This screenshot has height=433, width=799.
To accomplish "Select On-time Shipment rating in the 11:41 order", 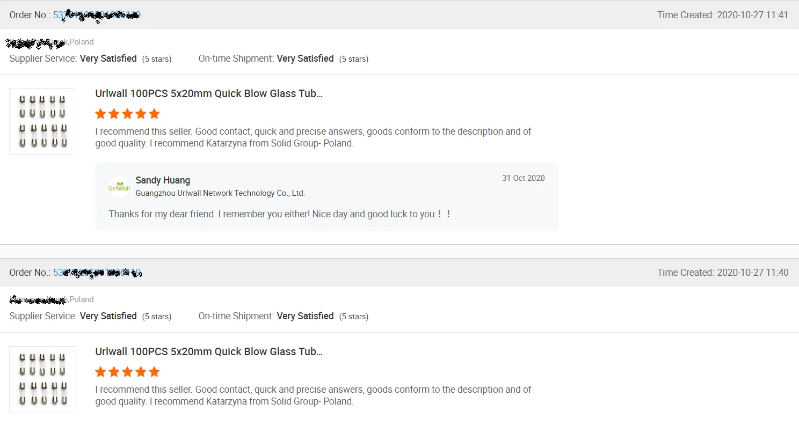I will click(x=283, y=58).
